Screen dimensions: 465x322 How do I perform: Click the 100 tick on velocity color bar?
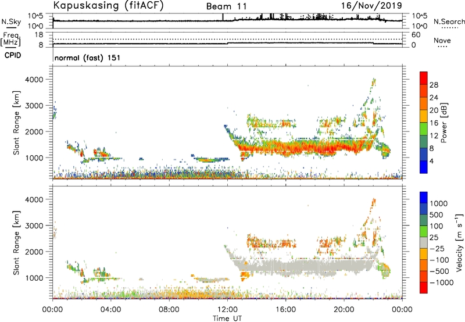tap(437, 226)
